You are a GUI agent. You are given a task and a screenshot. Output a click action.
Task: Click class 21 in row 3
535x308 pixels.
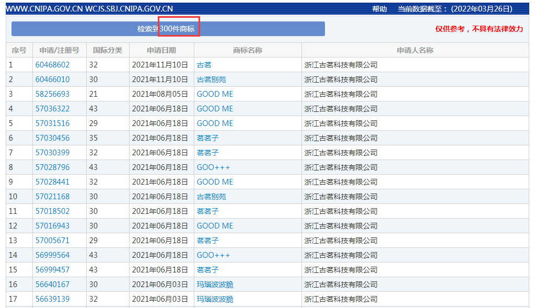[x=94, y=94]
